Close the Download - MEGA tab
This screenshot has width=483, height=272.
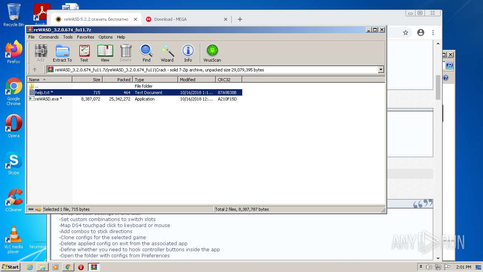(x=226, y=19)
